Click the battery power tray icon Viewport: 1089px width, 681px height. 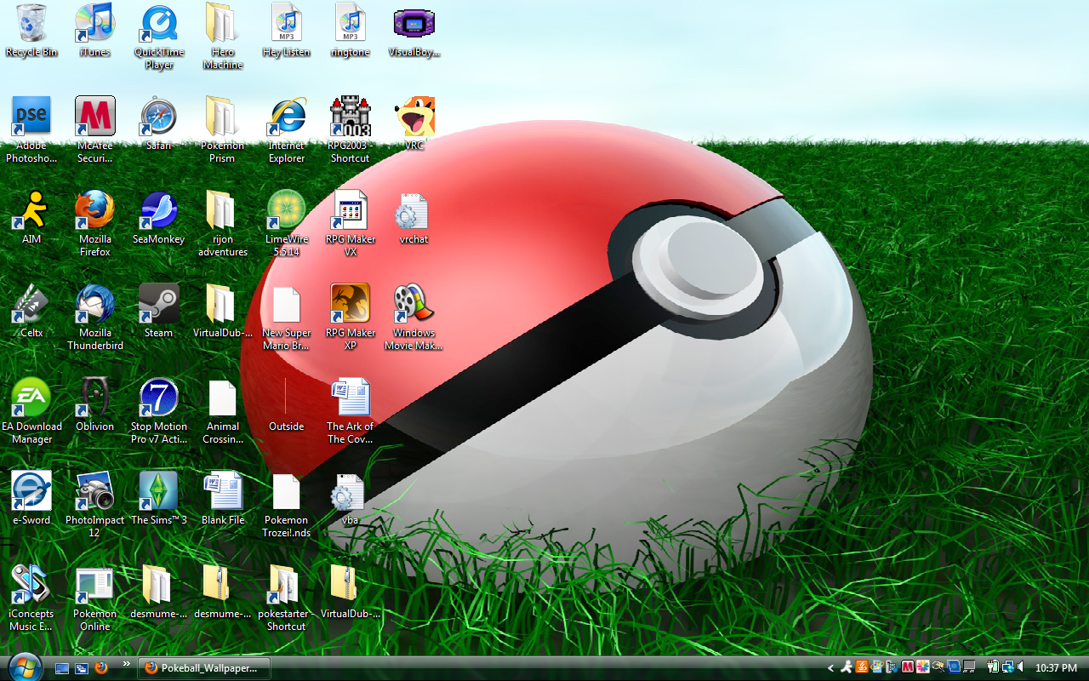point(993,667)
